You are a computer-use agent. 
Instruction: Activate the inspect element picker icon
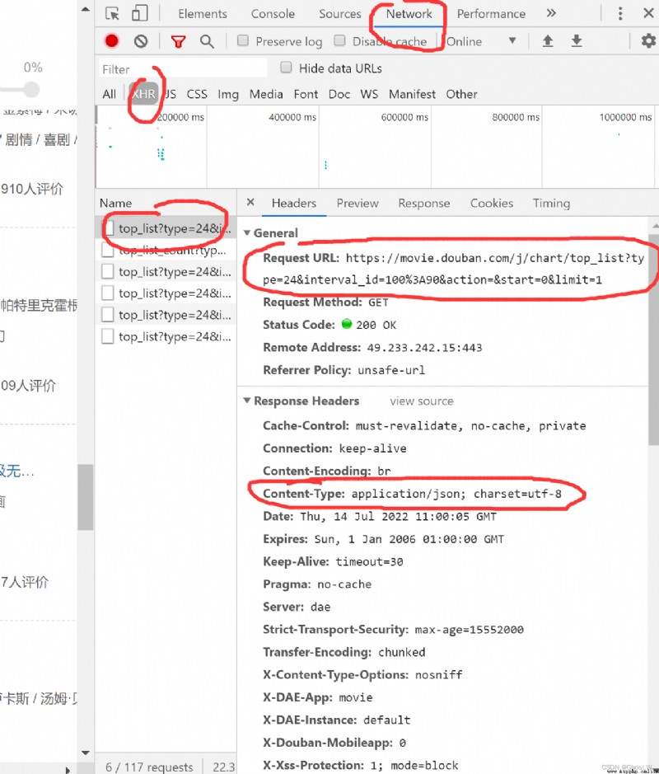pyautogui.click(x=113, y=13)
